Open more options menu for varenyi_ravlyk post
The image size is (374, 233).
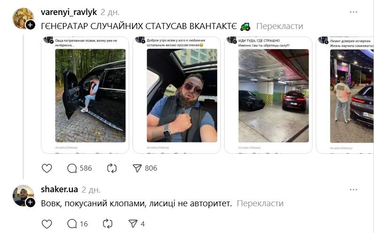coord(353,12)
